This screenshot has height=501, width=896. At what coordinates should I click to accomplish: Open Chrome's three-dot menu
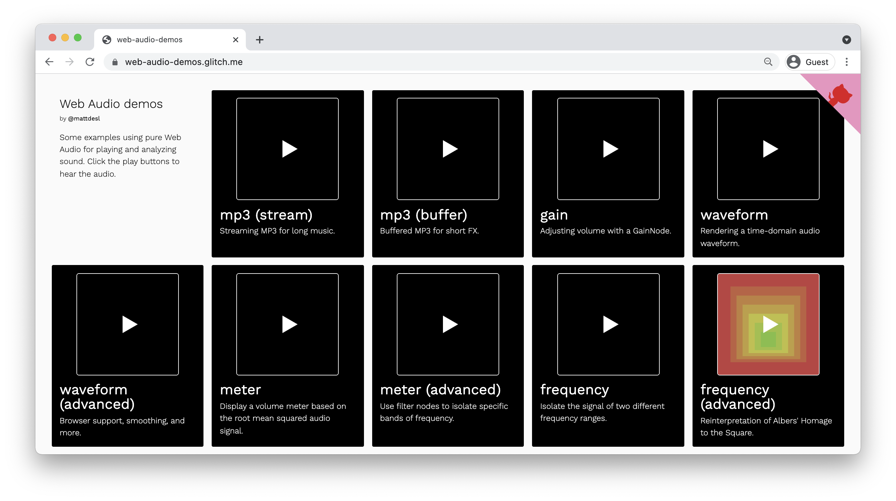pos(847,62)
